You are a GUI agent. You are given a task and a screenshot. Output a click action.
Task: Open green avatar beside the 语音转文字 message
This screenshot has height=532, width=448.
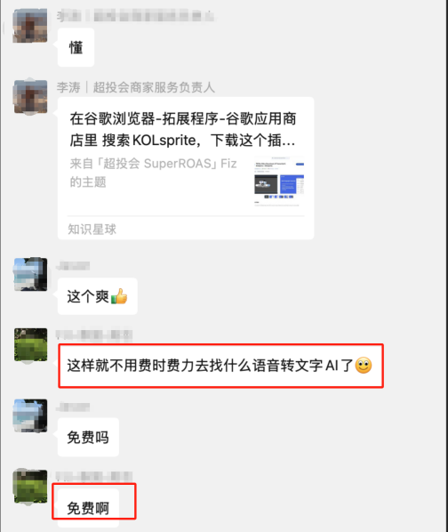click(30, 344)
